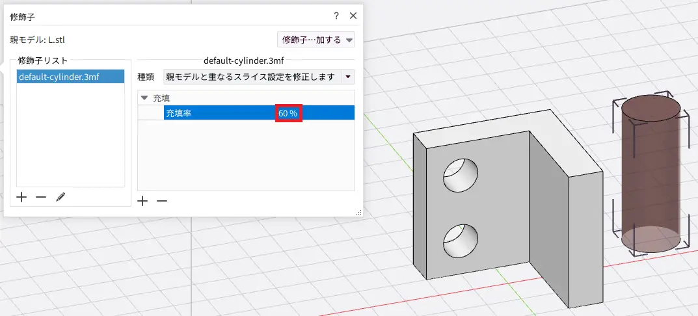
Task: Add a modifier with plus icon under 修飾子リスト
Action: click(x=21, y=197)
